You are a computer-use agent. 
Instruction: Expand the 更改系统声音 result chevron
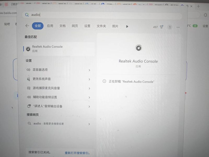(x=89, y=79)
